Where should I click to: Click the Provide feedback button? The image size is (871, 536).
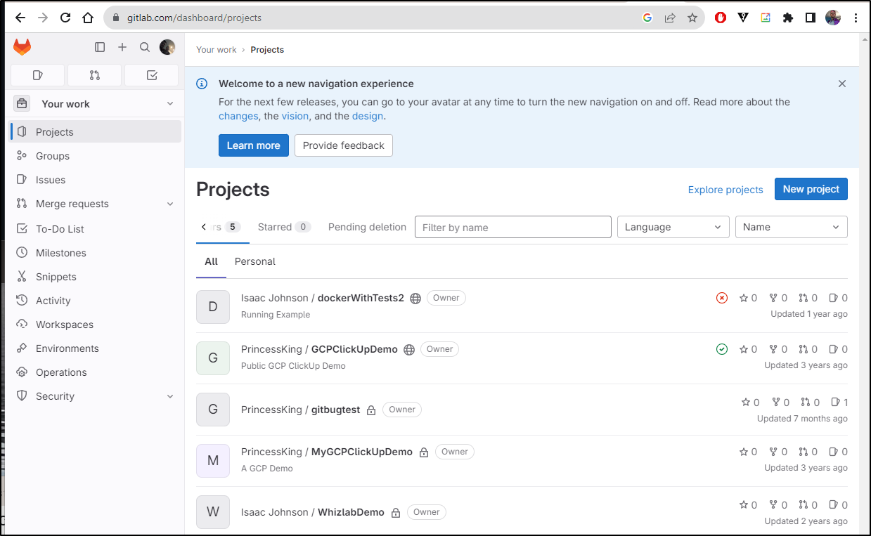point(344,145)
